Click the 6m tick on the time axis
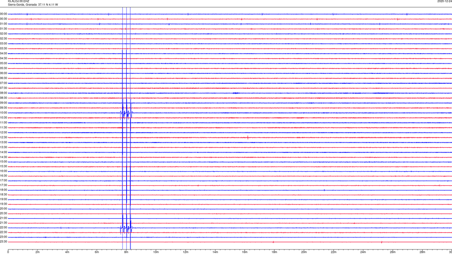 click(x=97, y=252)
